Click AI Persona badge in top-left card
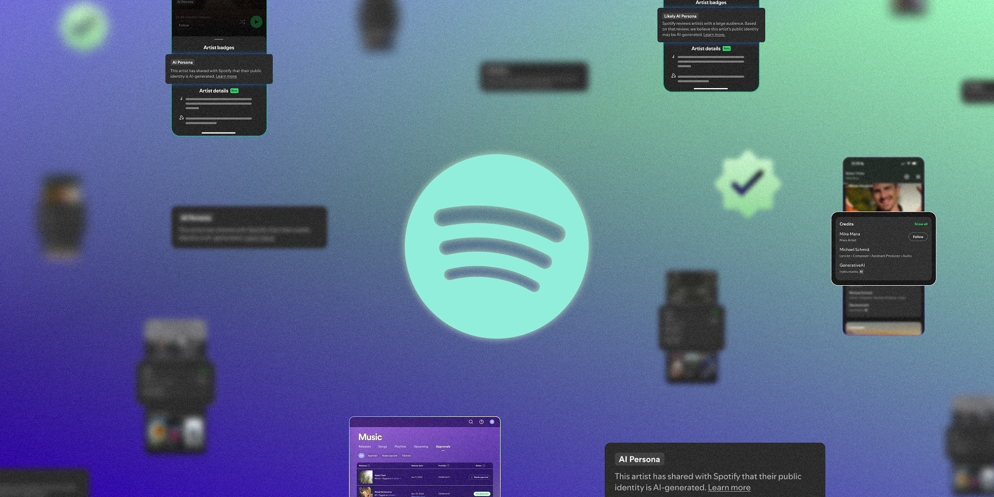 pos(183,62)
